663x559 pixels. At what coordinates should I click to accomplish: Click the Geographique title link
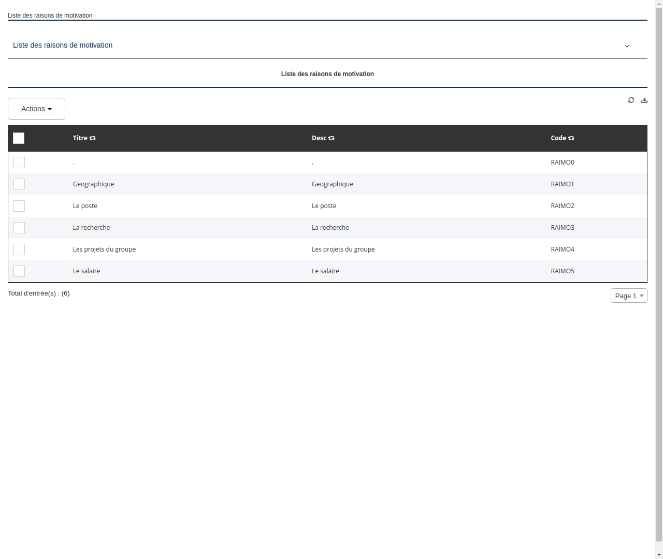tap(93, 184)
